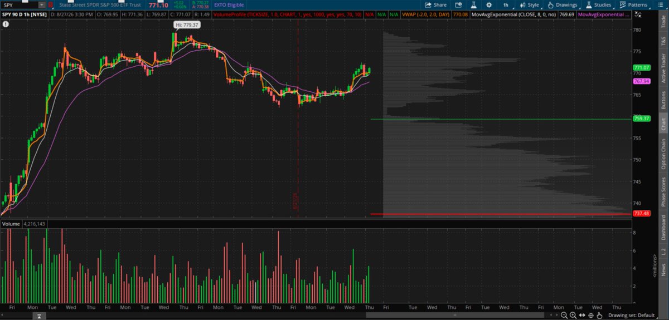The image size is (669, 320).
Task: Click the zoom out magnifier icon
Action: click(564, 315)
